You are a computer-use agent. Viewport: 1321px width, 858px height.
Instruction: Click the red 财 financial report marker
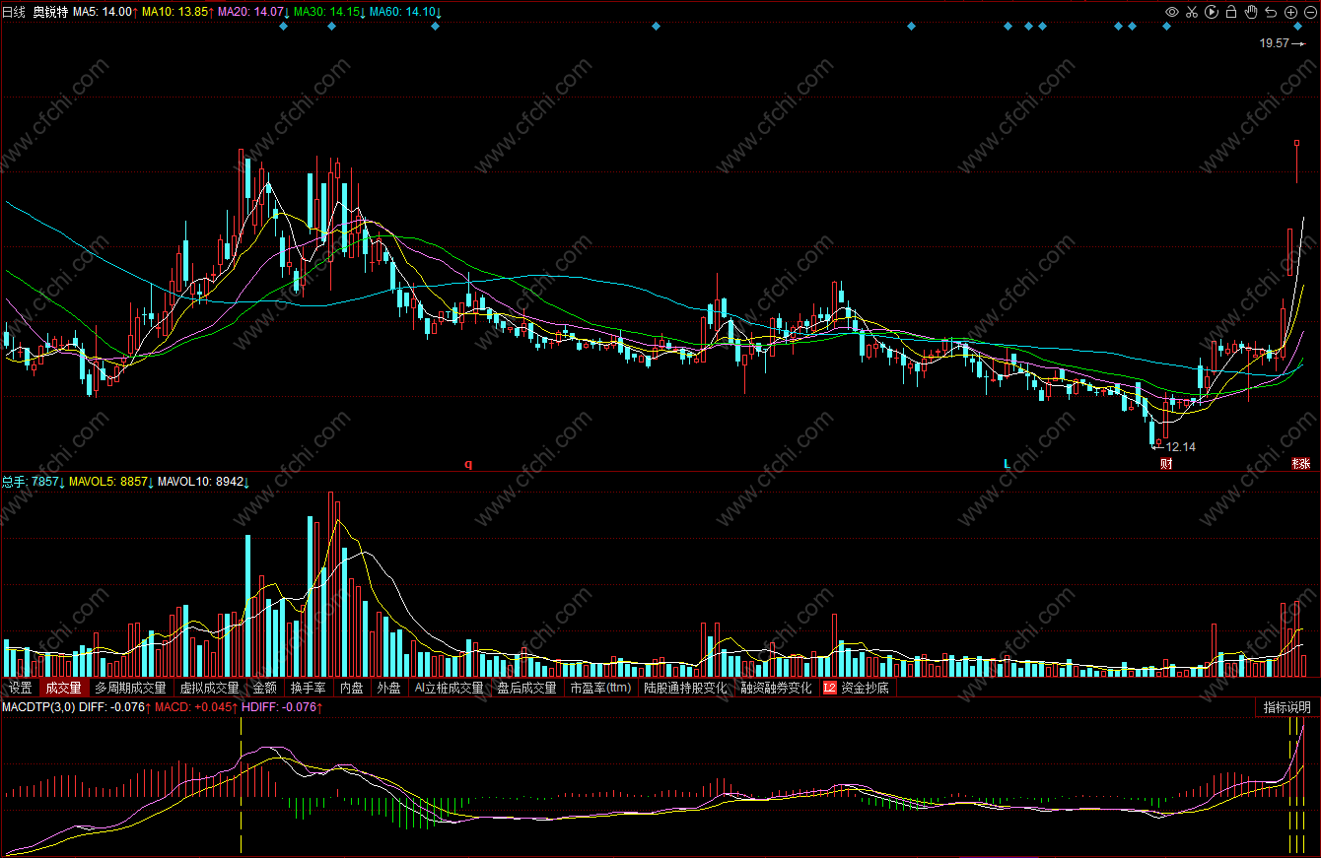1166,464
